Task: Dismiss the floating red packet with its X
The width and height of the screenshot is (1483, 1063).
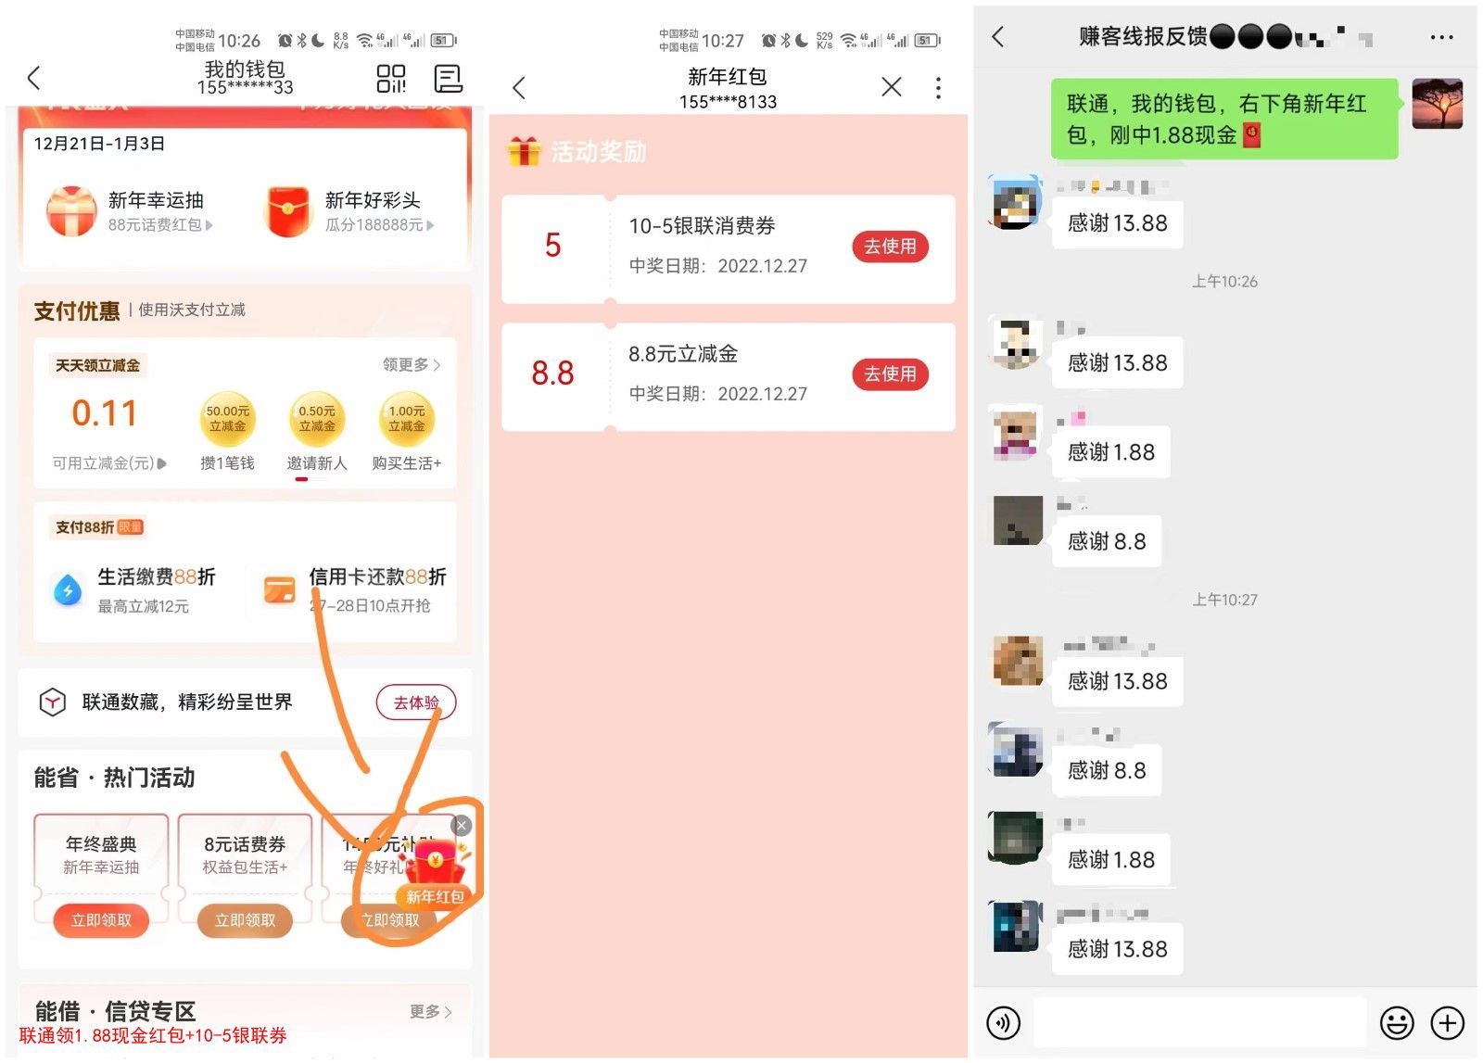Action: [462, 826]
